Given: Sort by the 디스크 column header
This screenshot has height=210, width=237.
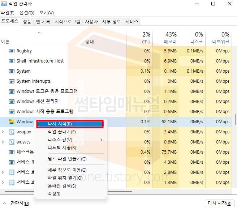Looking at the screenshot, I should pos(192,38).
